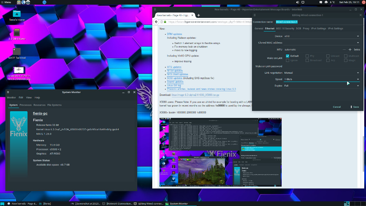Click the weather cloud icon in panel
The height and width of the screenshot is (206, 366).
(326, 3)
